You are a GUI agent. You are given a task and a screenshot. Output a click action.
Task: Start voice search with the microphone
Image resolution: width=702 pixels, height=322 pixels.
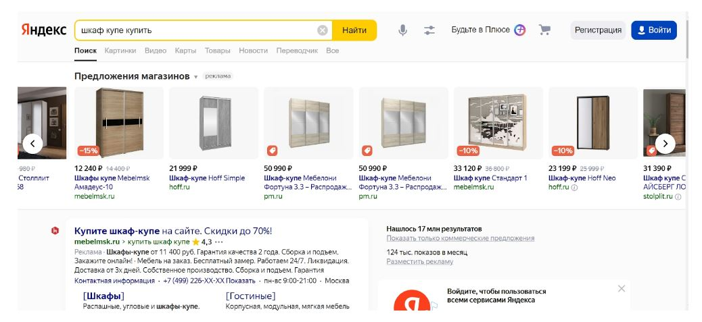point(402,30)
